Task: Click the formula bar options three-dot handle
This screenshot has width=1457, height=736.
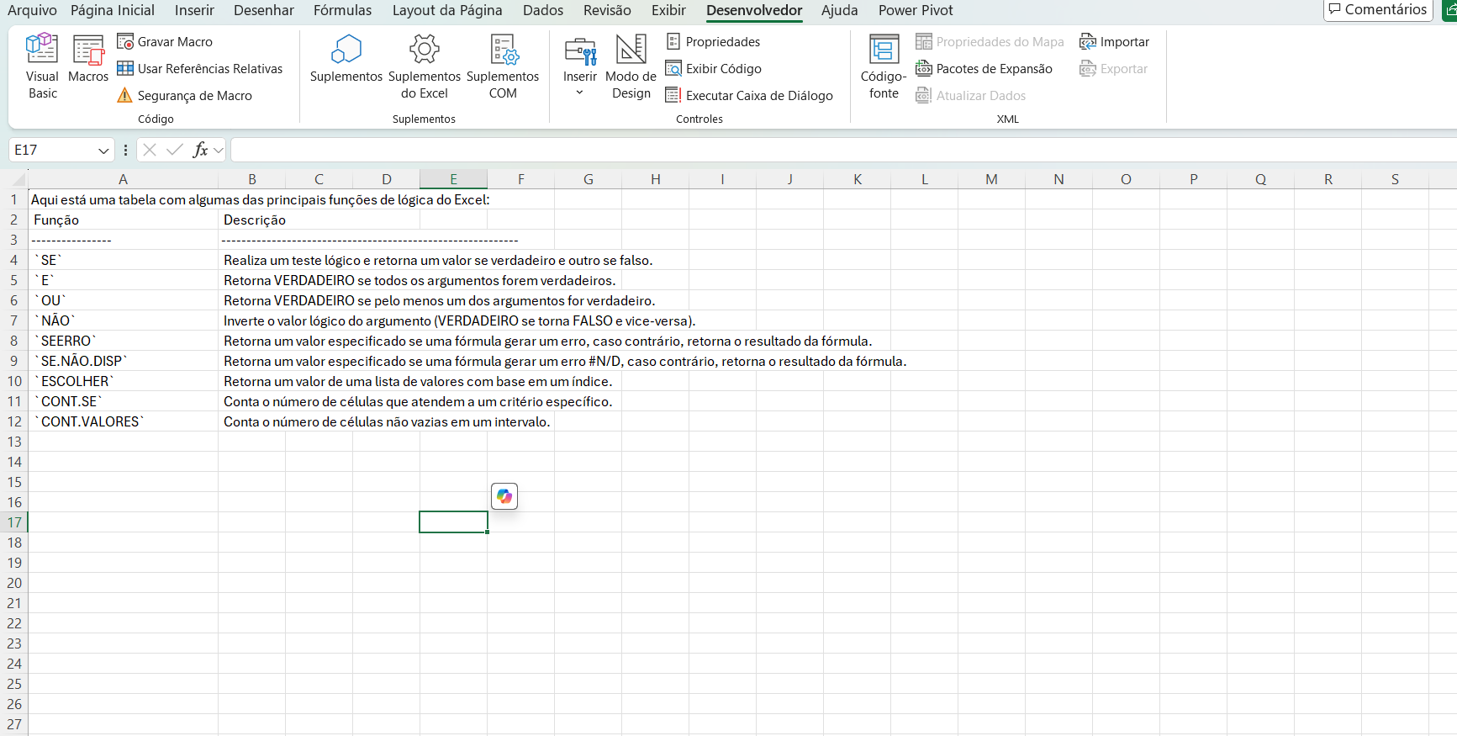Action: 125,150
